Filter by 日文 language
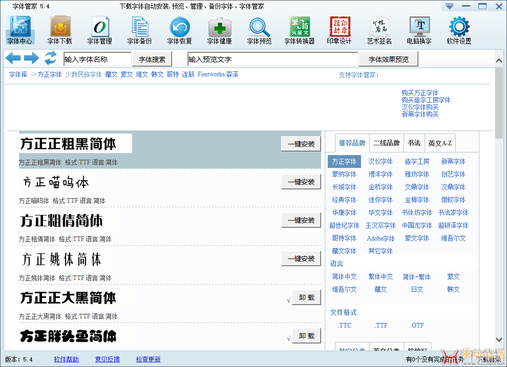The height and width of the screenshot is (367, 507). point(417,290)
